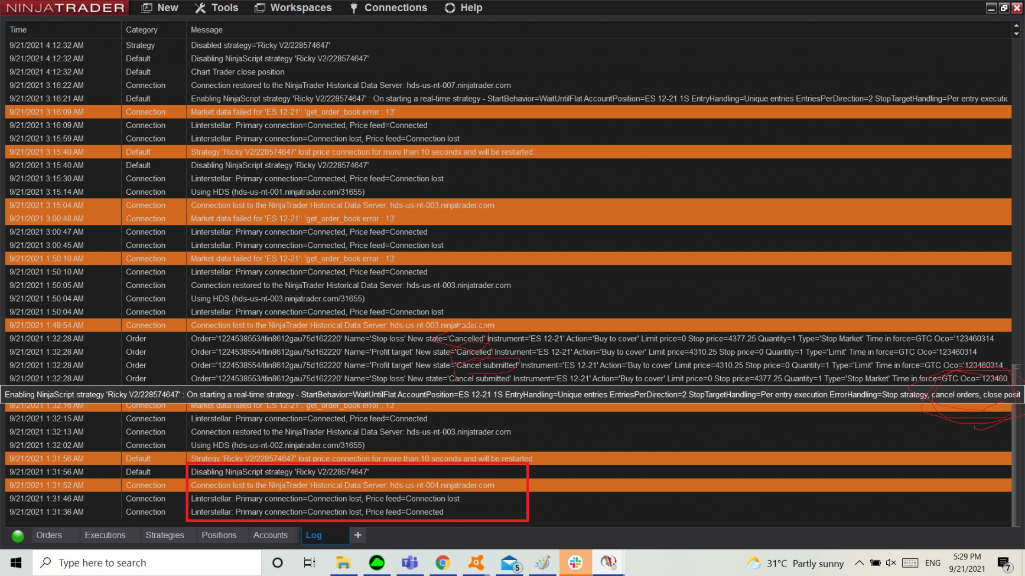
Task: Open File Explorer from the taskbar
Action: coord(343,563)
